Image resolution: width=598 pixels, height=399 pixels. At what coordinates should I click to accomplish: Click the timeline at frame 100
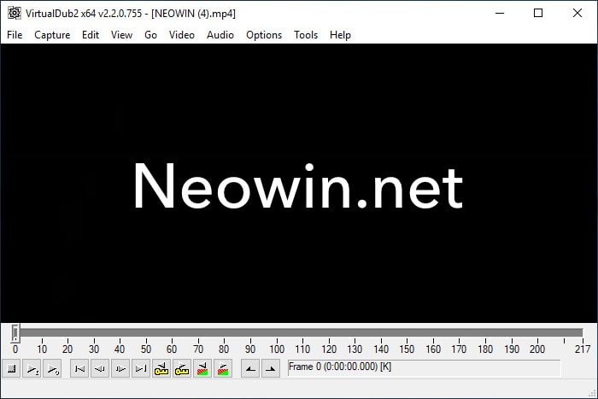[x=277, y=333]
